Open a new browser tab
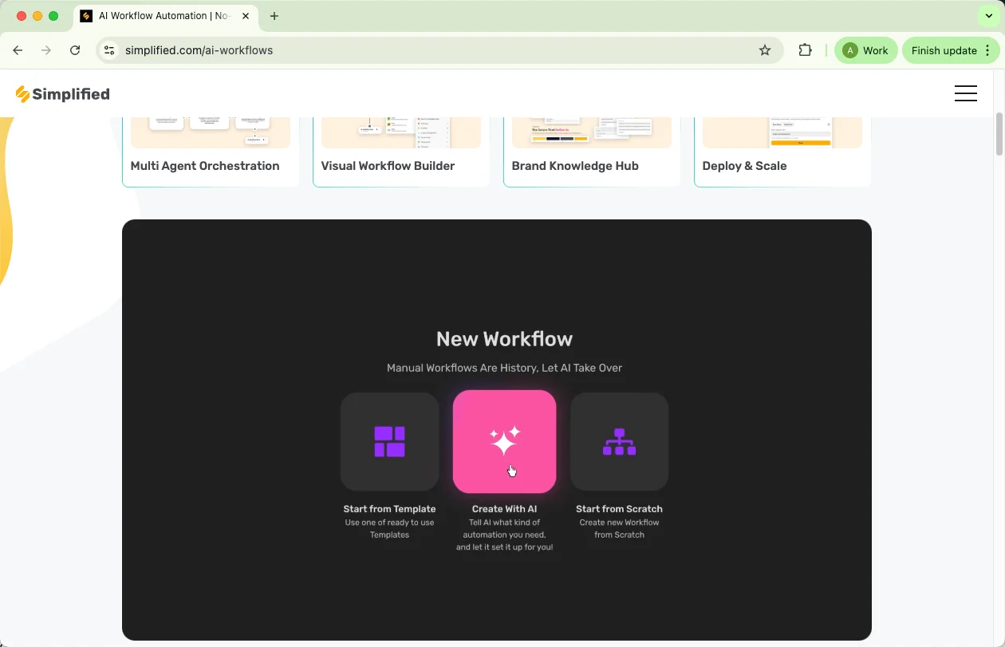Image resolution: width=1005 pixels, height=647 pixels. coord(274,16)
